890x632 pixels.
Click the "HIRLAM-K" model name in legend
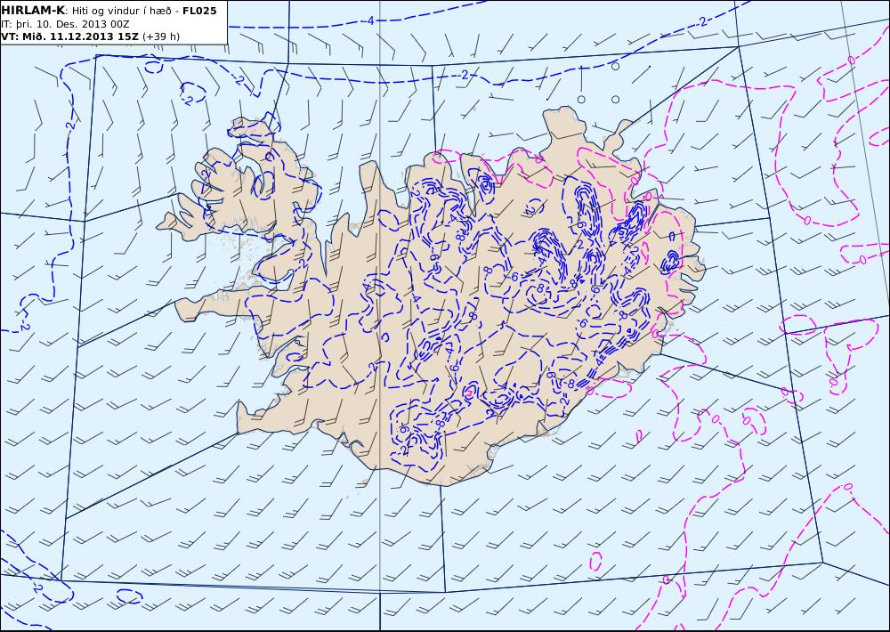click(x=33, y=11)
